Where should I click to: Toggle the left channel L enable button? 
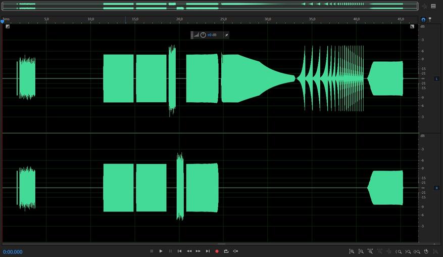437,79
